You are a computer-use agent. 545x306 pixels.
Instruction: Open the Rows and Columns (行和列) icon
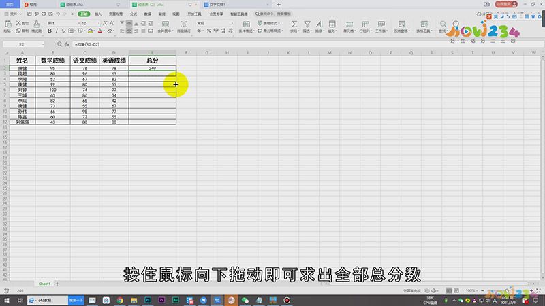(365, 24)
